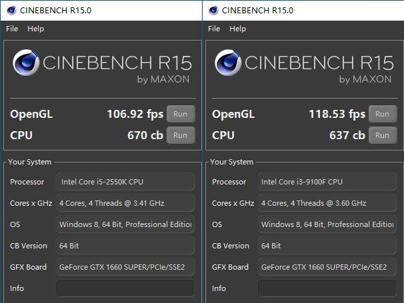The width and height of the screenshot is (404, 303).
Task: Run CPU test in left window (670 cb)
Action: tap(181, 135)
